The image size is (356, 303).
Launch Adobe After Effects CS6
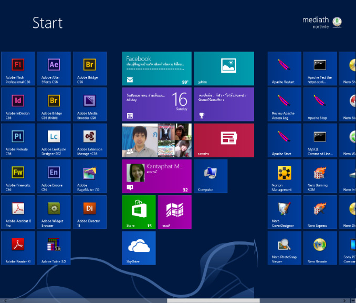54,68
